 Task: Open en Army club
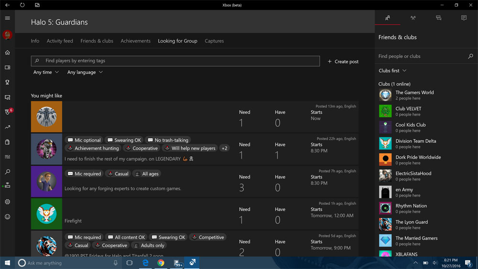[426, 192]
